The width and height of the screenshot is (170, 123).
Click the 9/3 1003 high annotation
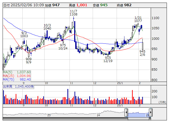[24, 35]
